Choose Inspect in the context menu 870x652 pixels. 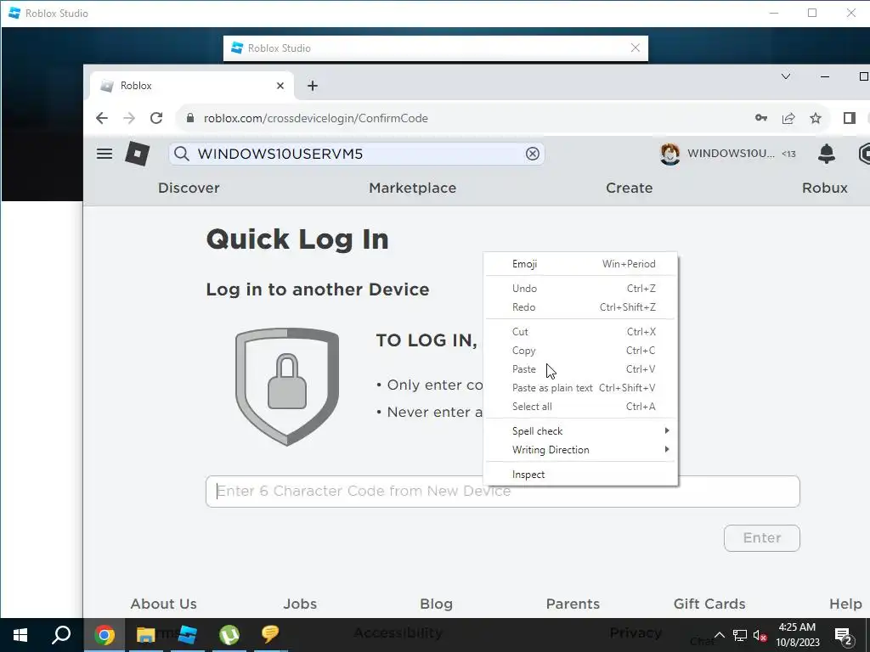580,475
